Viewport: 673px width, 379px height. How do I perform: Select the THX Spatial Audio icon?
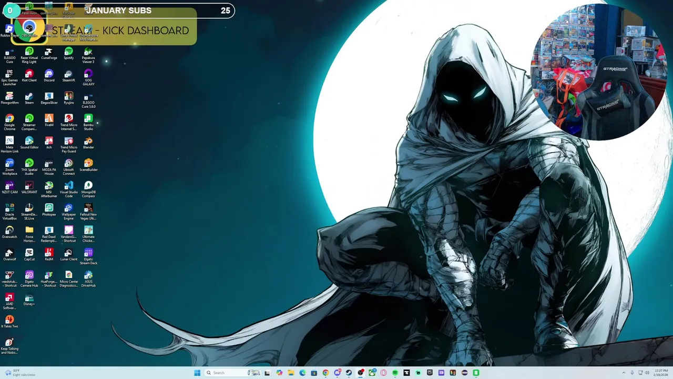(x=29, y=167)
